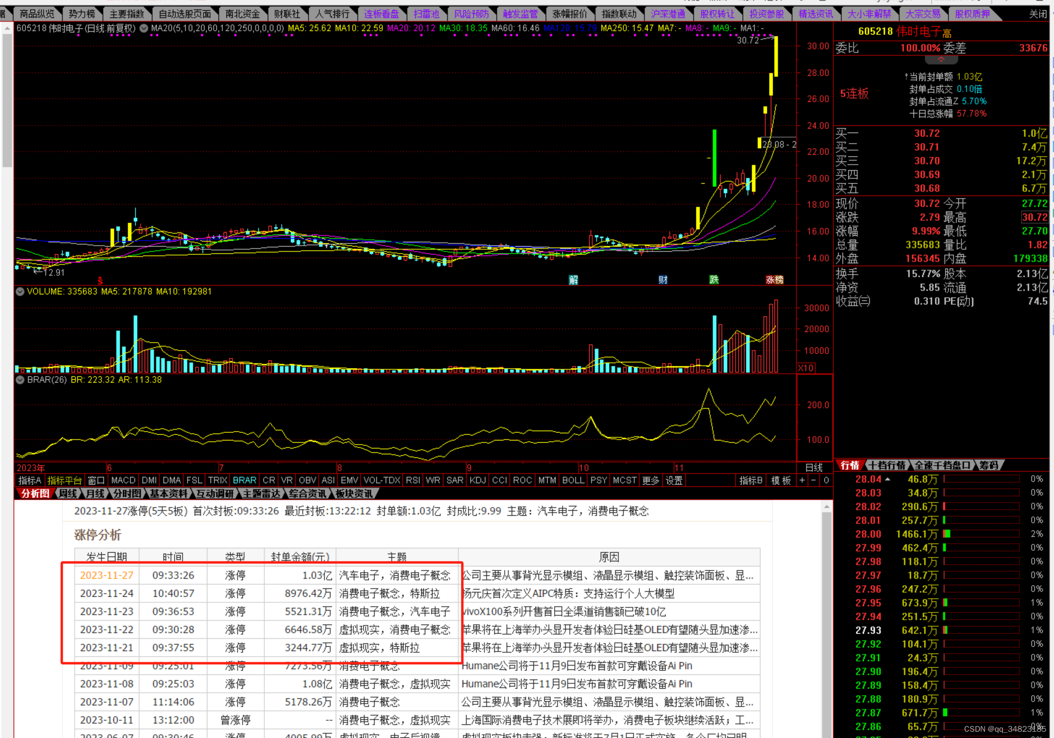Screen dimensions: 1054x738
Task: Toggle the round button beside MA20 indicator
Action: click(144, 28)
